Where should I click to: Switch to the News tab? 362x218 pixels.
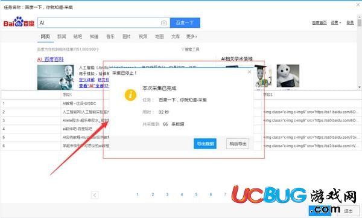62,36
